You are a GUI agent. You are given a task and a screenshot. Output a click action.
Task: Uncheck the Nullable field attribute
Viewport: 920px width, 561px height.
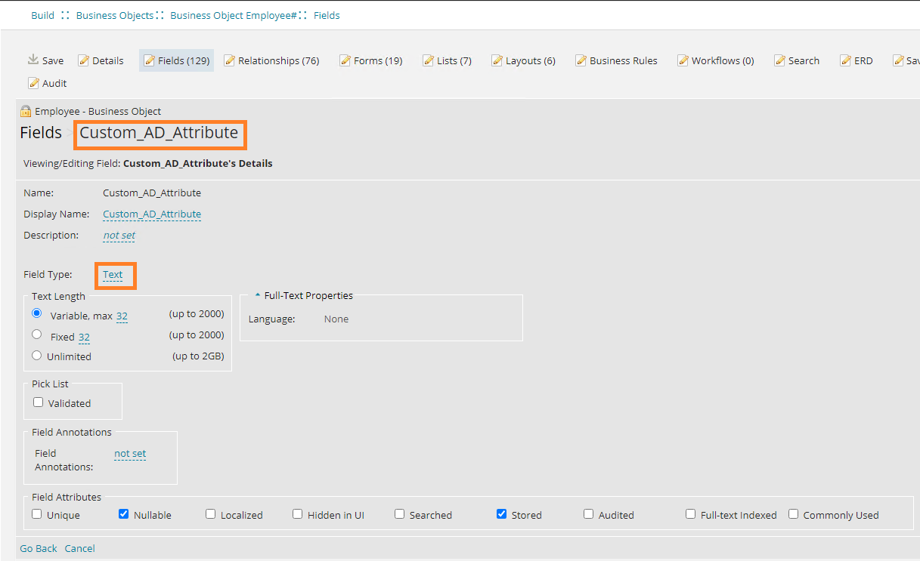(123, 513)
